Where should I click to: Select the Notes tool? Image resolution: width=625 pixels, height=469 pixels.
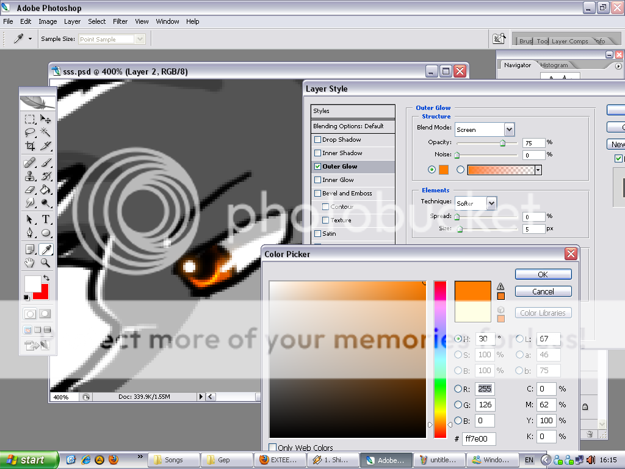click(29, 250)
